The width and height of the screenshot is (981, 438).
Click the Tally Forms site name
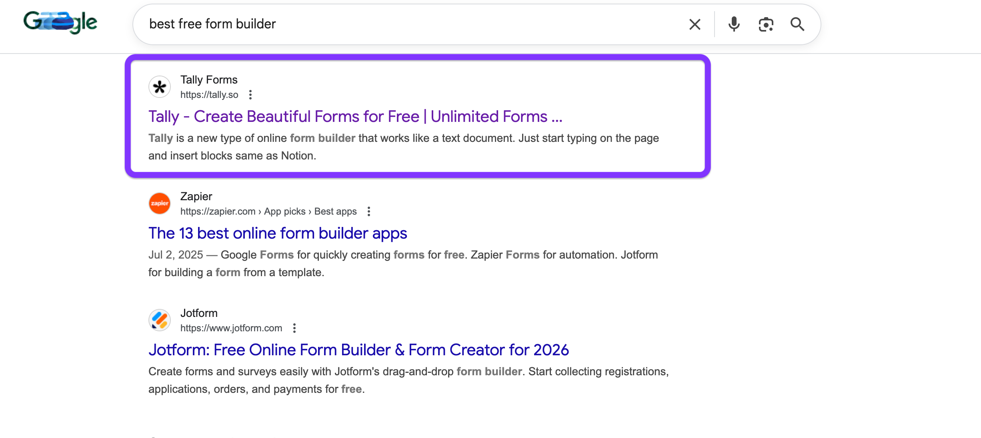point(208,80)
